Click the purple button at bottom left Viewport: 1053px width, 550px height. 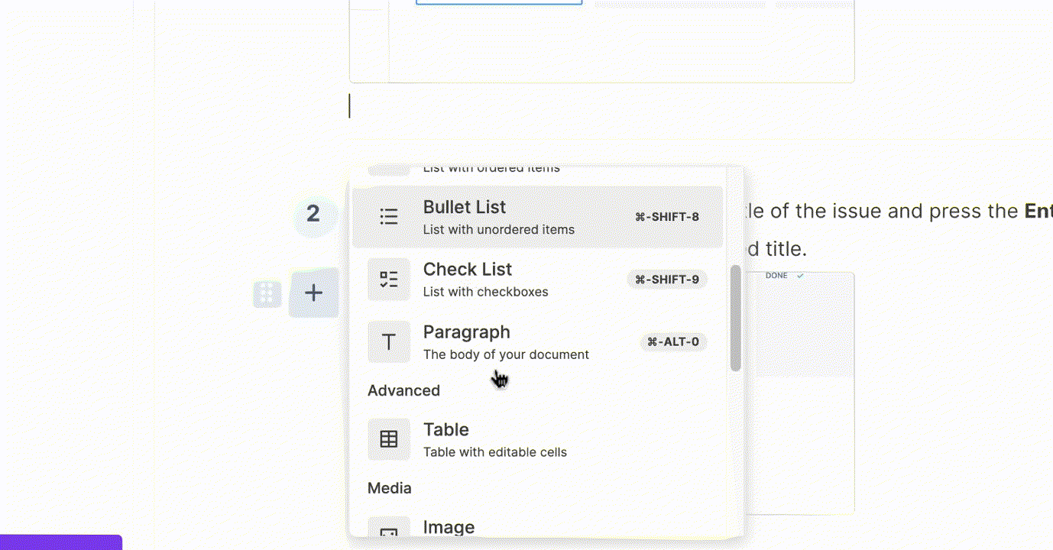coord(61,542)
